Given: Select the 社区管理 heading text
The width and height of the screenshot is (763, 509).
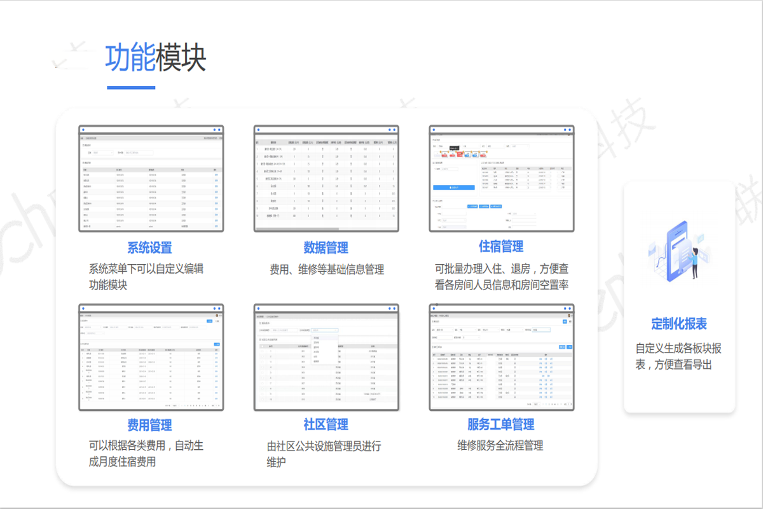Looking at the screenshot, I should click(326, 425).
